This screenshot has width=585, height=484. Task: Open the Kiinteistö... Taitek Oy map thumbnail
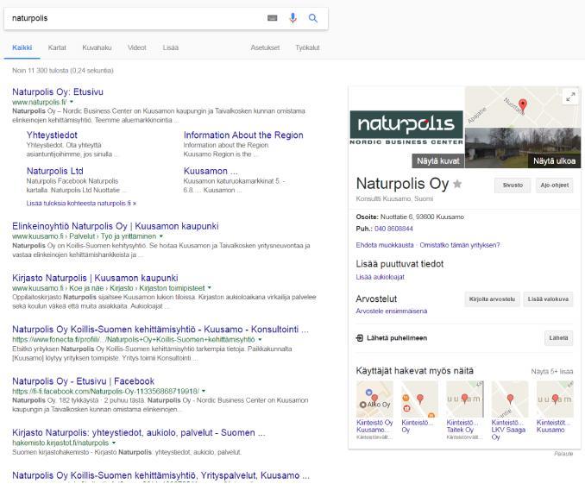(465, 399)
